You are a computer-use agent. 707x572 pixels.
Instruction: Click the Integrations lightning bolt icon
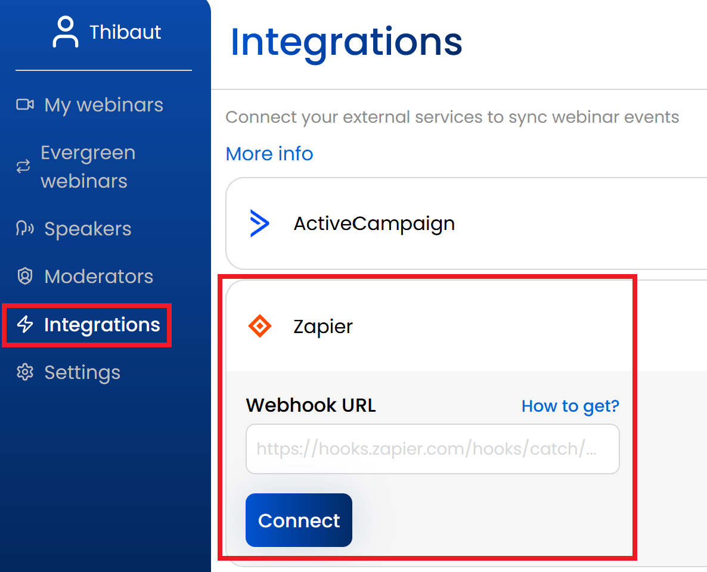click(25, 324)
